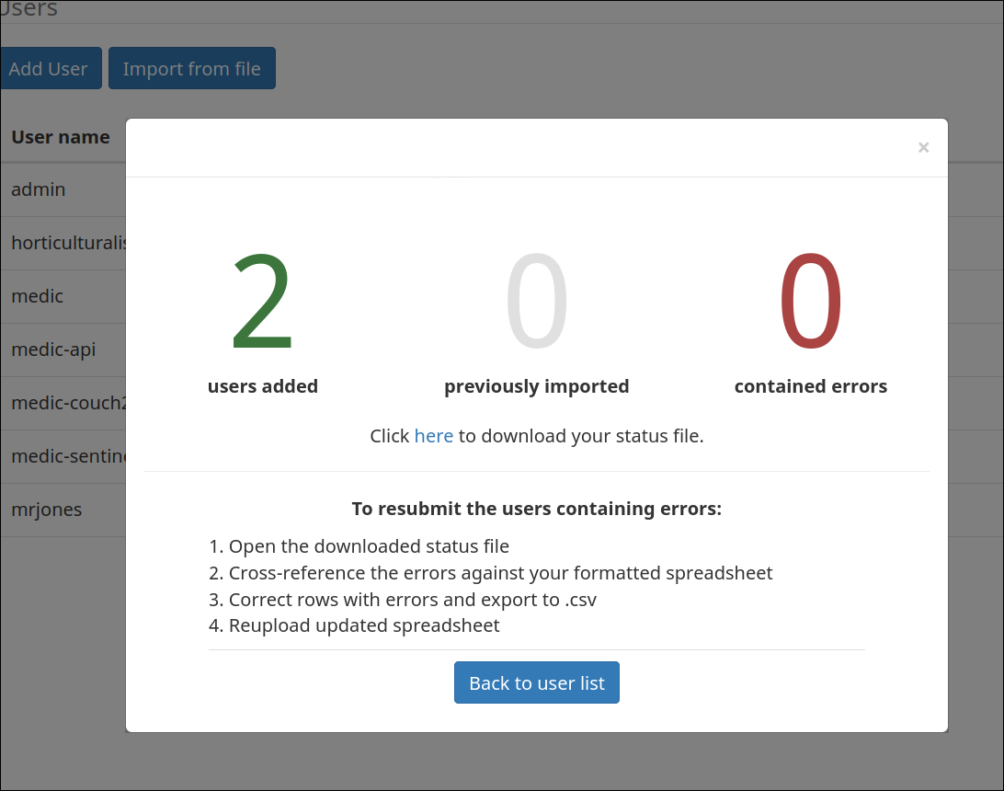1004x791 pixels.
Task: Click the 'users added' label
Action: point(263,386)
